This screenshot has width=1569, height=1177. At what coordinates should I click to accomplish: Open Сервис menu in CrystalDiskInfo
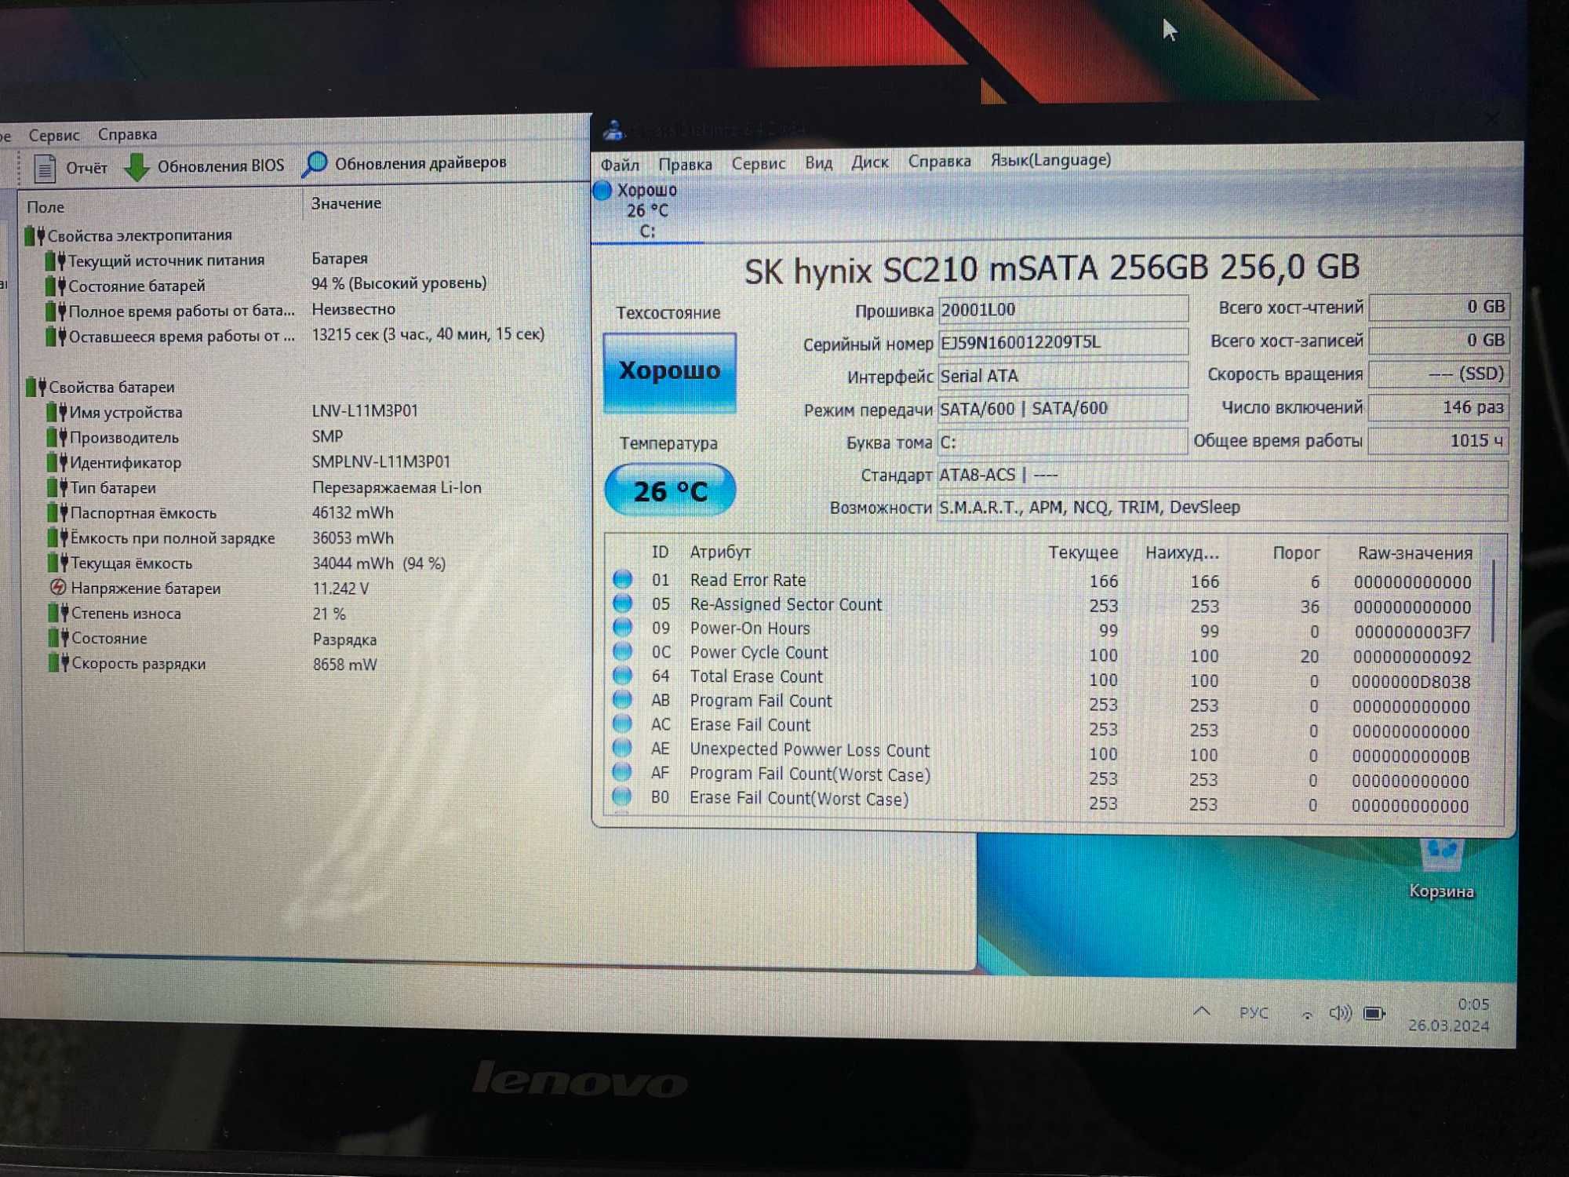click(x=758, y=163)
